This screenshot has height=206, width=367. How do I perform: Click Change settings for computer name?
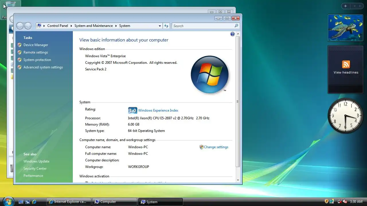[216, 147]
